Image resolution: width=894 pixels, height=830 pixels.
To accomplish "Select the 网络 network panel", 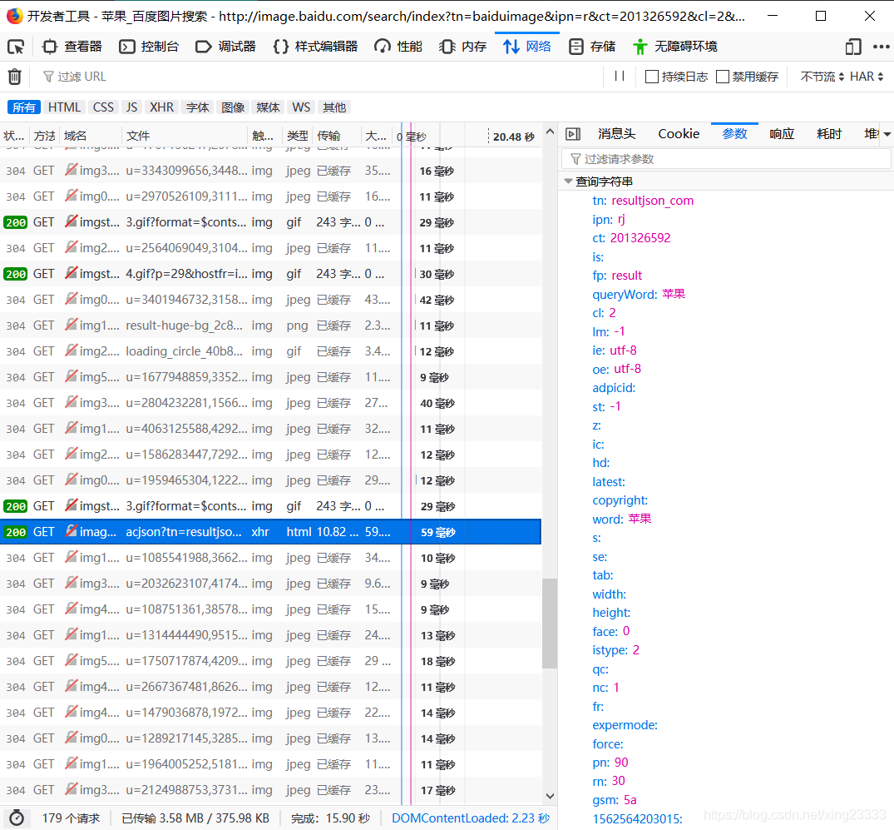I will [527, 47].
